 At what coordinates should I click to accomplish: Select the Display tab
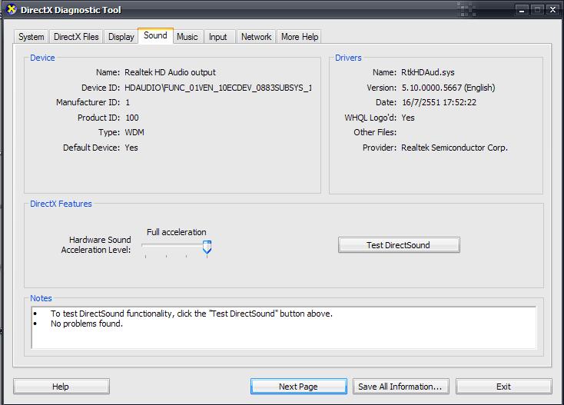click(121, 37)
